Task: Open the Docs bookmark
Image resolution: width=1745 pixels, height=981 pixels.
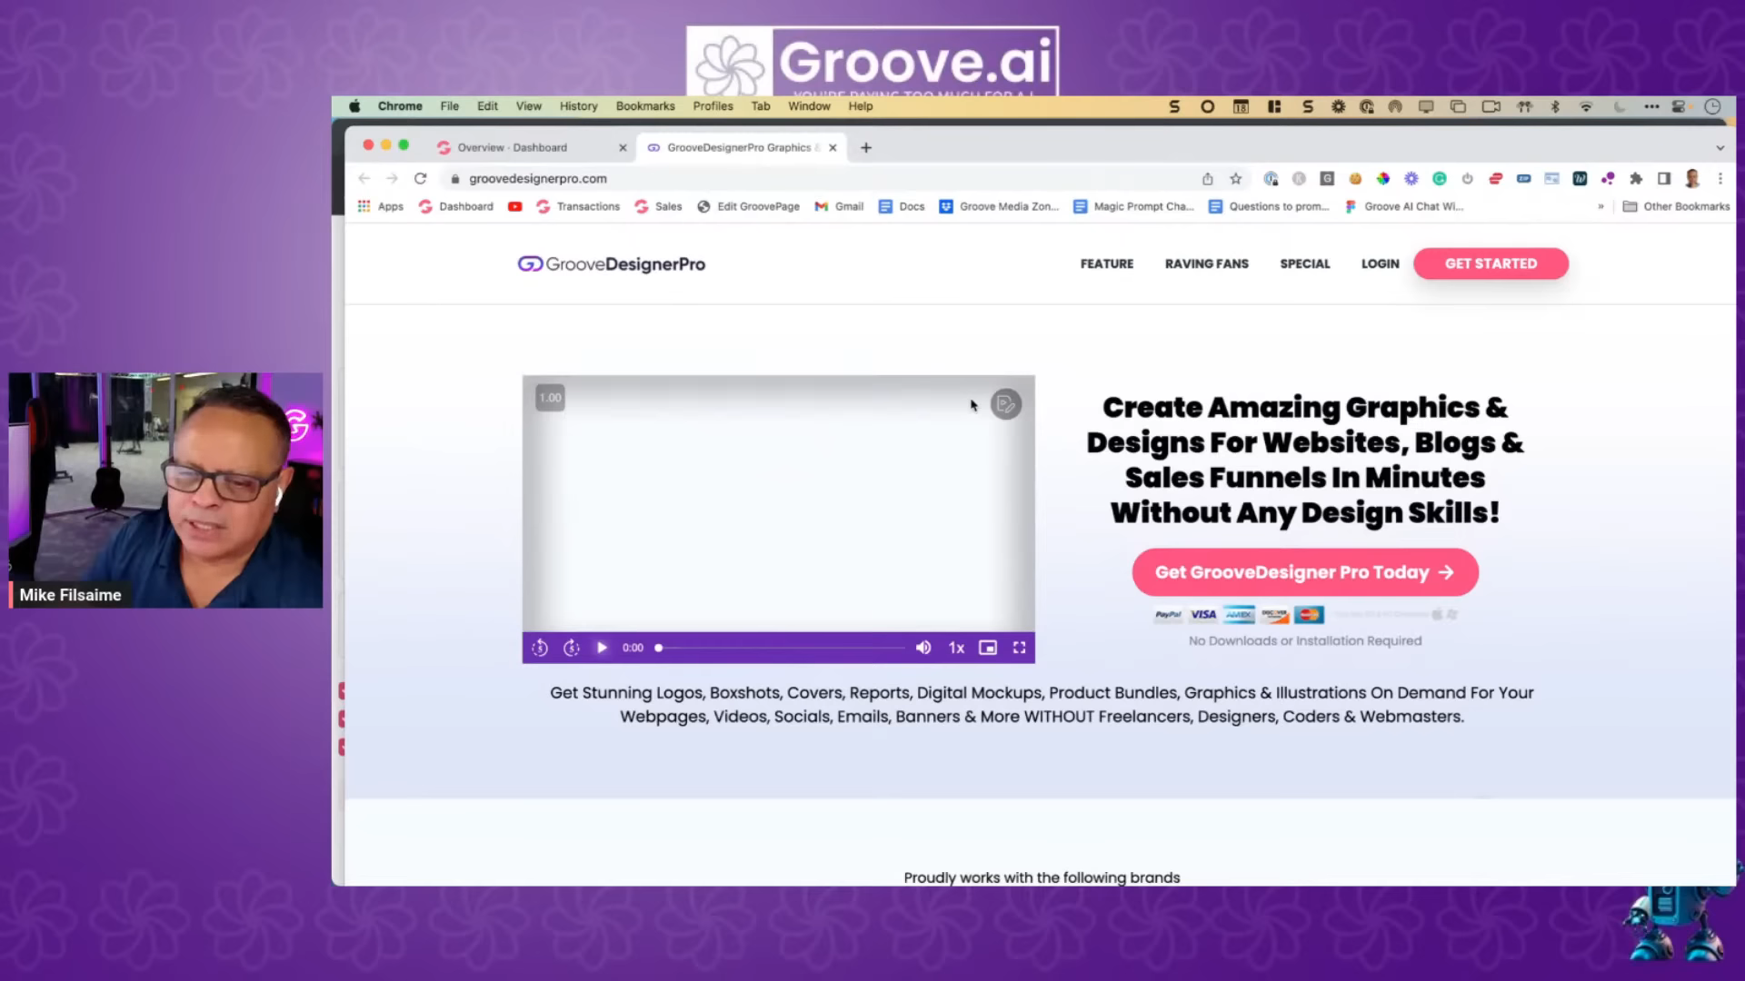Action: (x=902, y=207)
